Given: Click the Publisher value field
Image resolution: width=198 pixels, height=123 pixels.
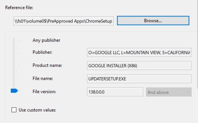Looking at the screenshot, I should click(139, 52).
